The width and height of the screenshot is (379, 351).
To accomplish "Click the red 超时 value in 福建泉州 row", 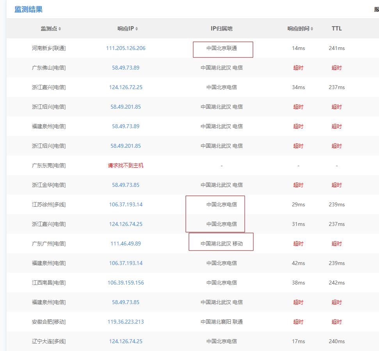I will 298,126.
